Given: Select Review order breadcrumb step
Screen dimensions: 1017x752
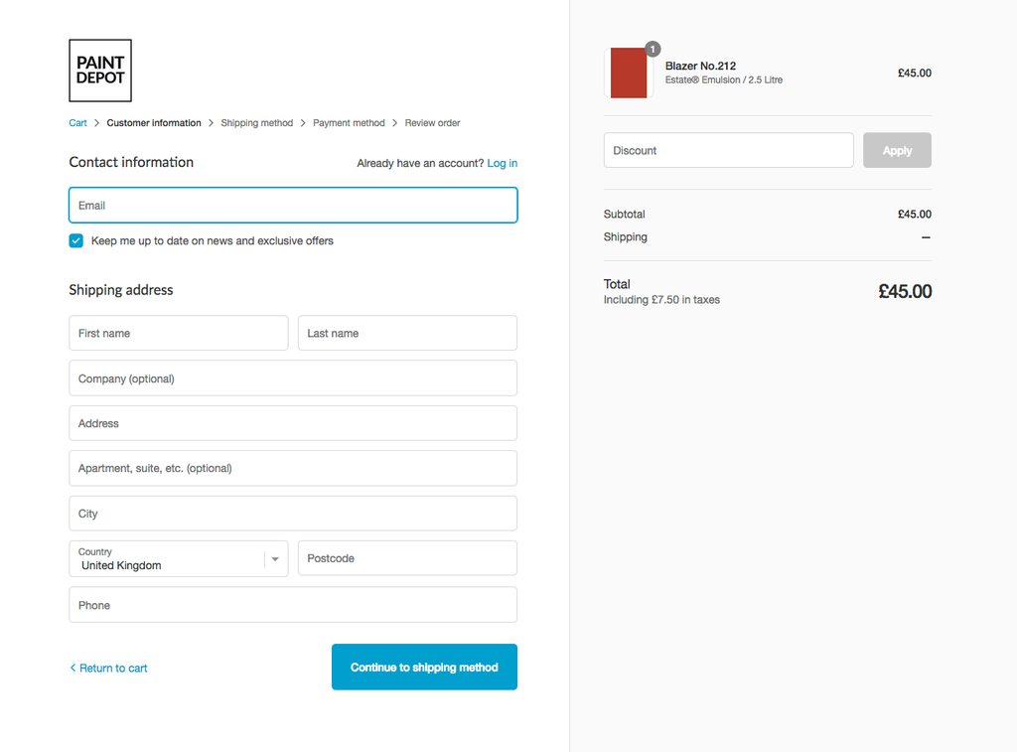Looking at the screenshot, I should [432, 123].
